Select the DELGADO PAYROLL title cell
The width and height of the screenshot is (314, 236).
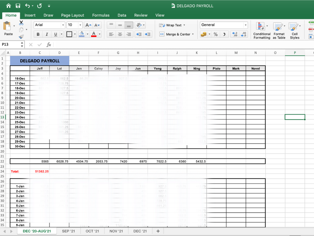pyautogui.click(x=40, y=61)
